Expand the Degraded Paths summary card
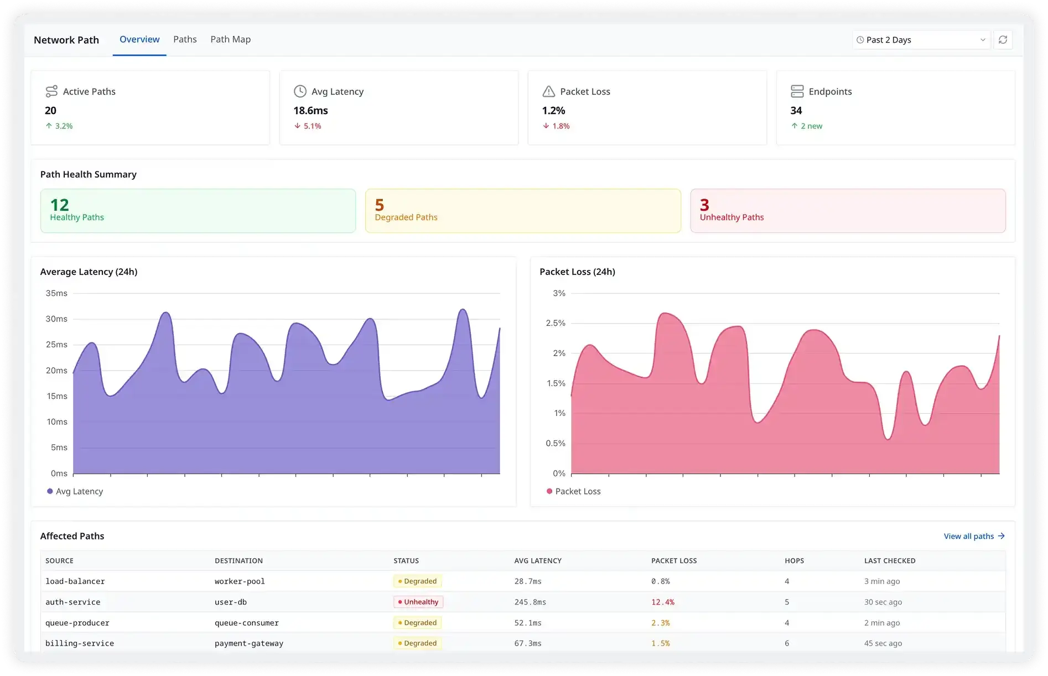Screen dimensions: 1048x676 point(522,211)
